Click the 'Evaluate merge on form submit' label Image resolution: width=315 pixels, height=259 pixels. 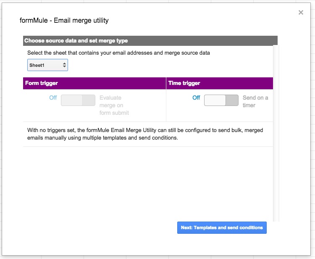pos(114,105)
